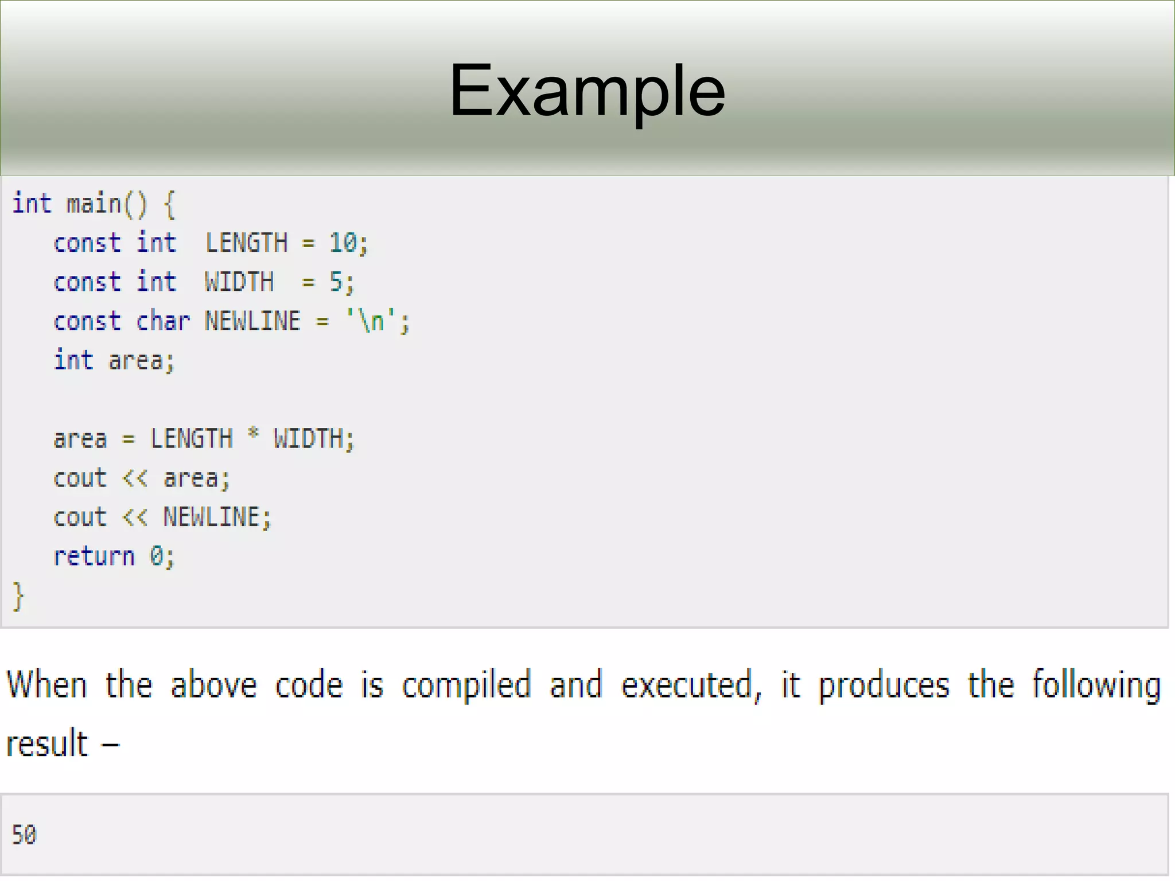
Task: Click the Example slide title
Action: [587, 91]
